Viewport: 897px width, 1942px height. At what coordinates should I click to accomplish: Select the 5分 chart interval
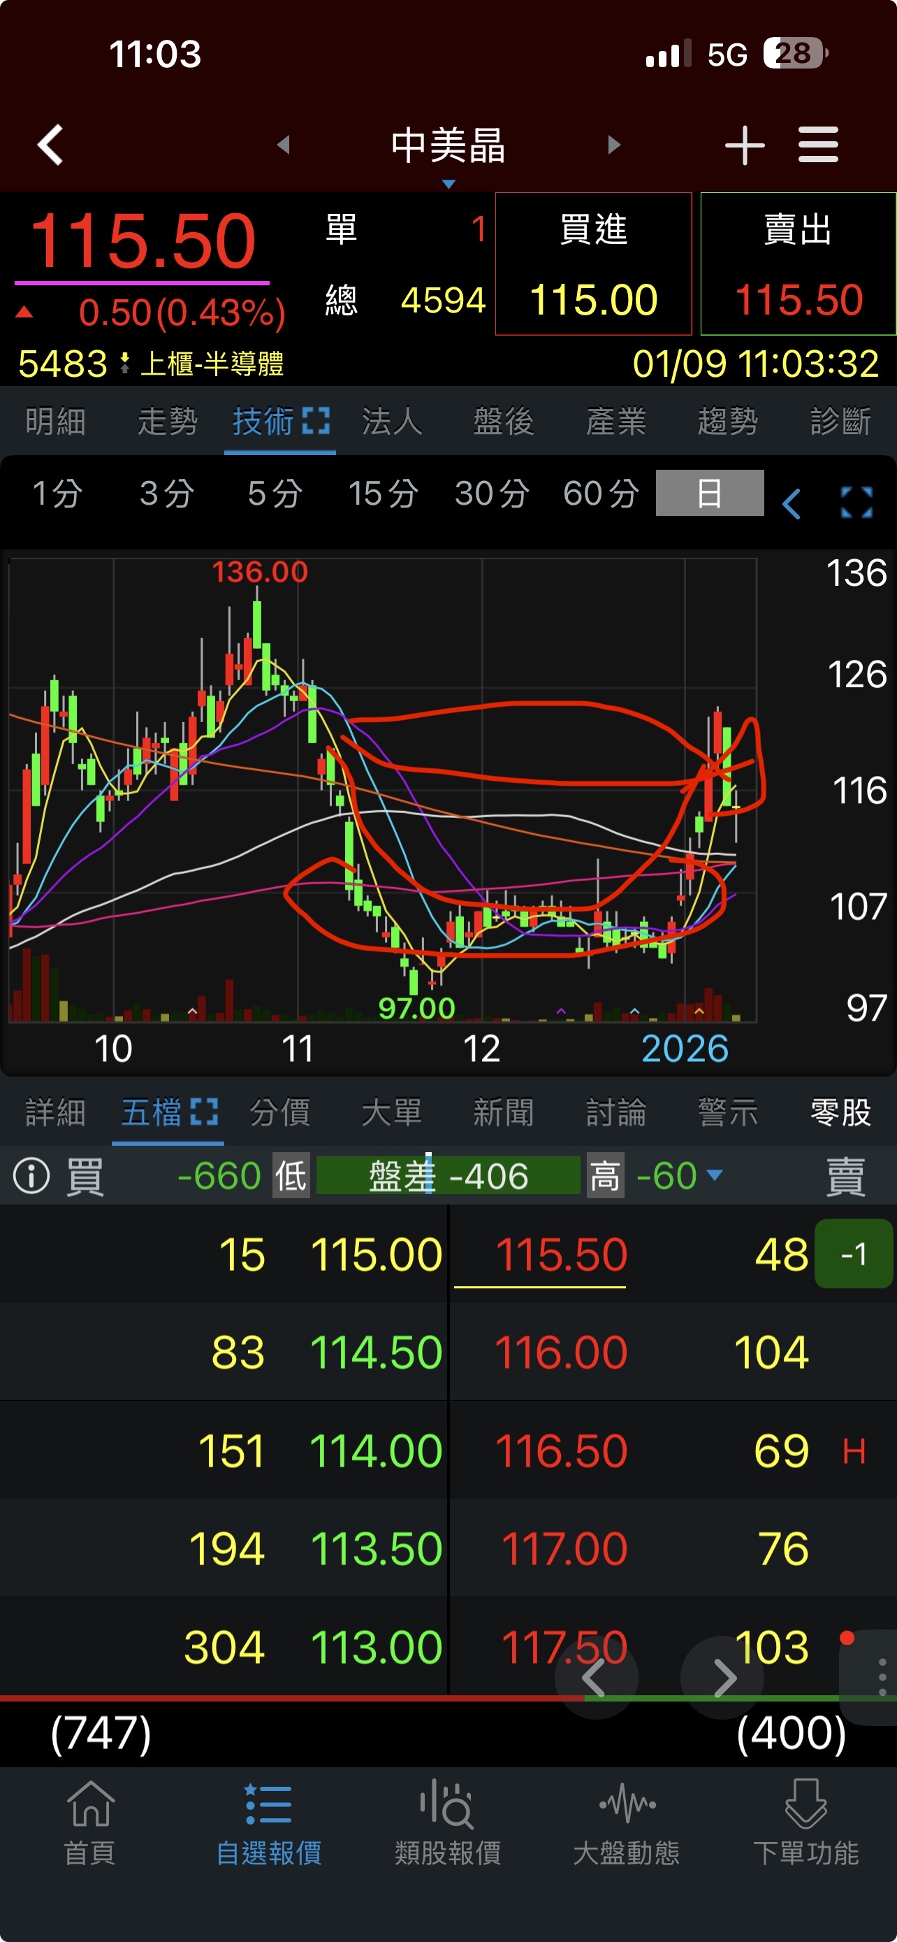(x=275, y=494)
